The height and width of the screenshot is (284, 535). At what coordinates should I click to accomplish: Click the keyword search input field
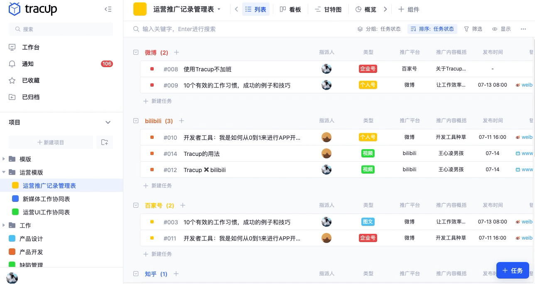tap(187, 29)
